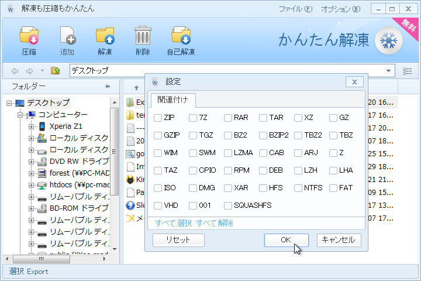421x281 pixels.
Task: Check the VHD association checkbox
Action: pyautogui.click(x=158, y=205)
